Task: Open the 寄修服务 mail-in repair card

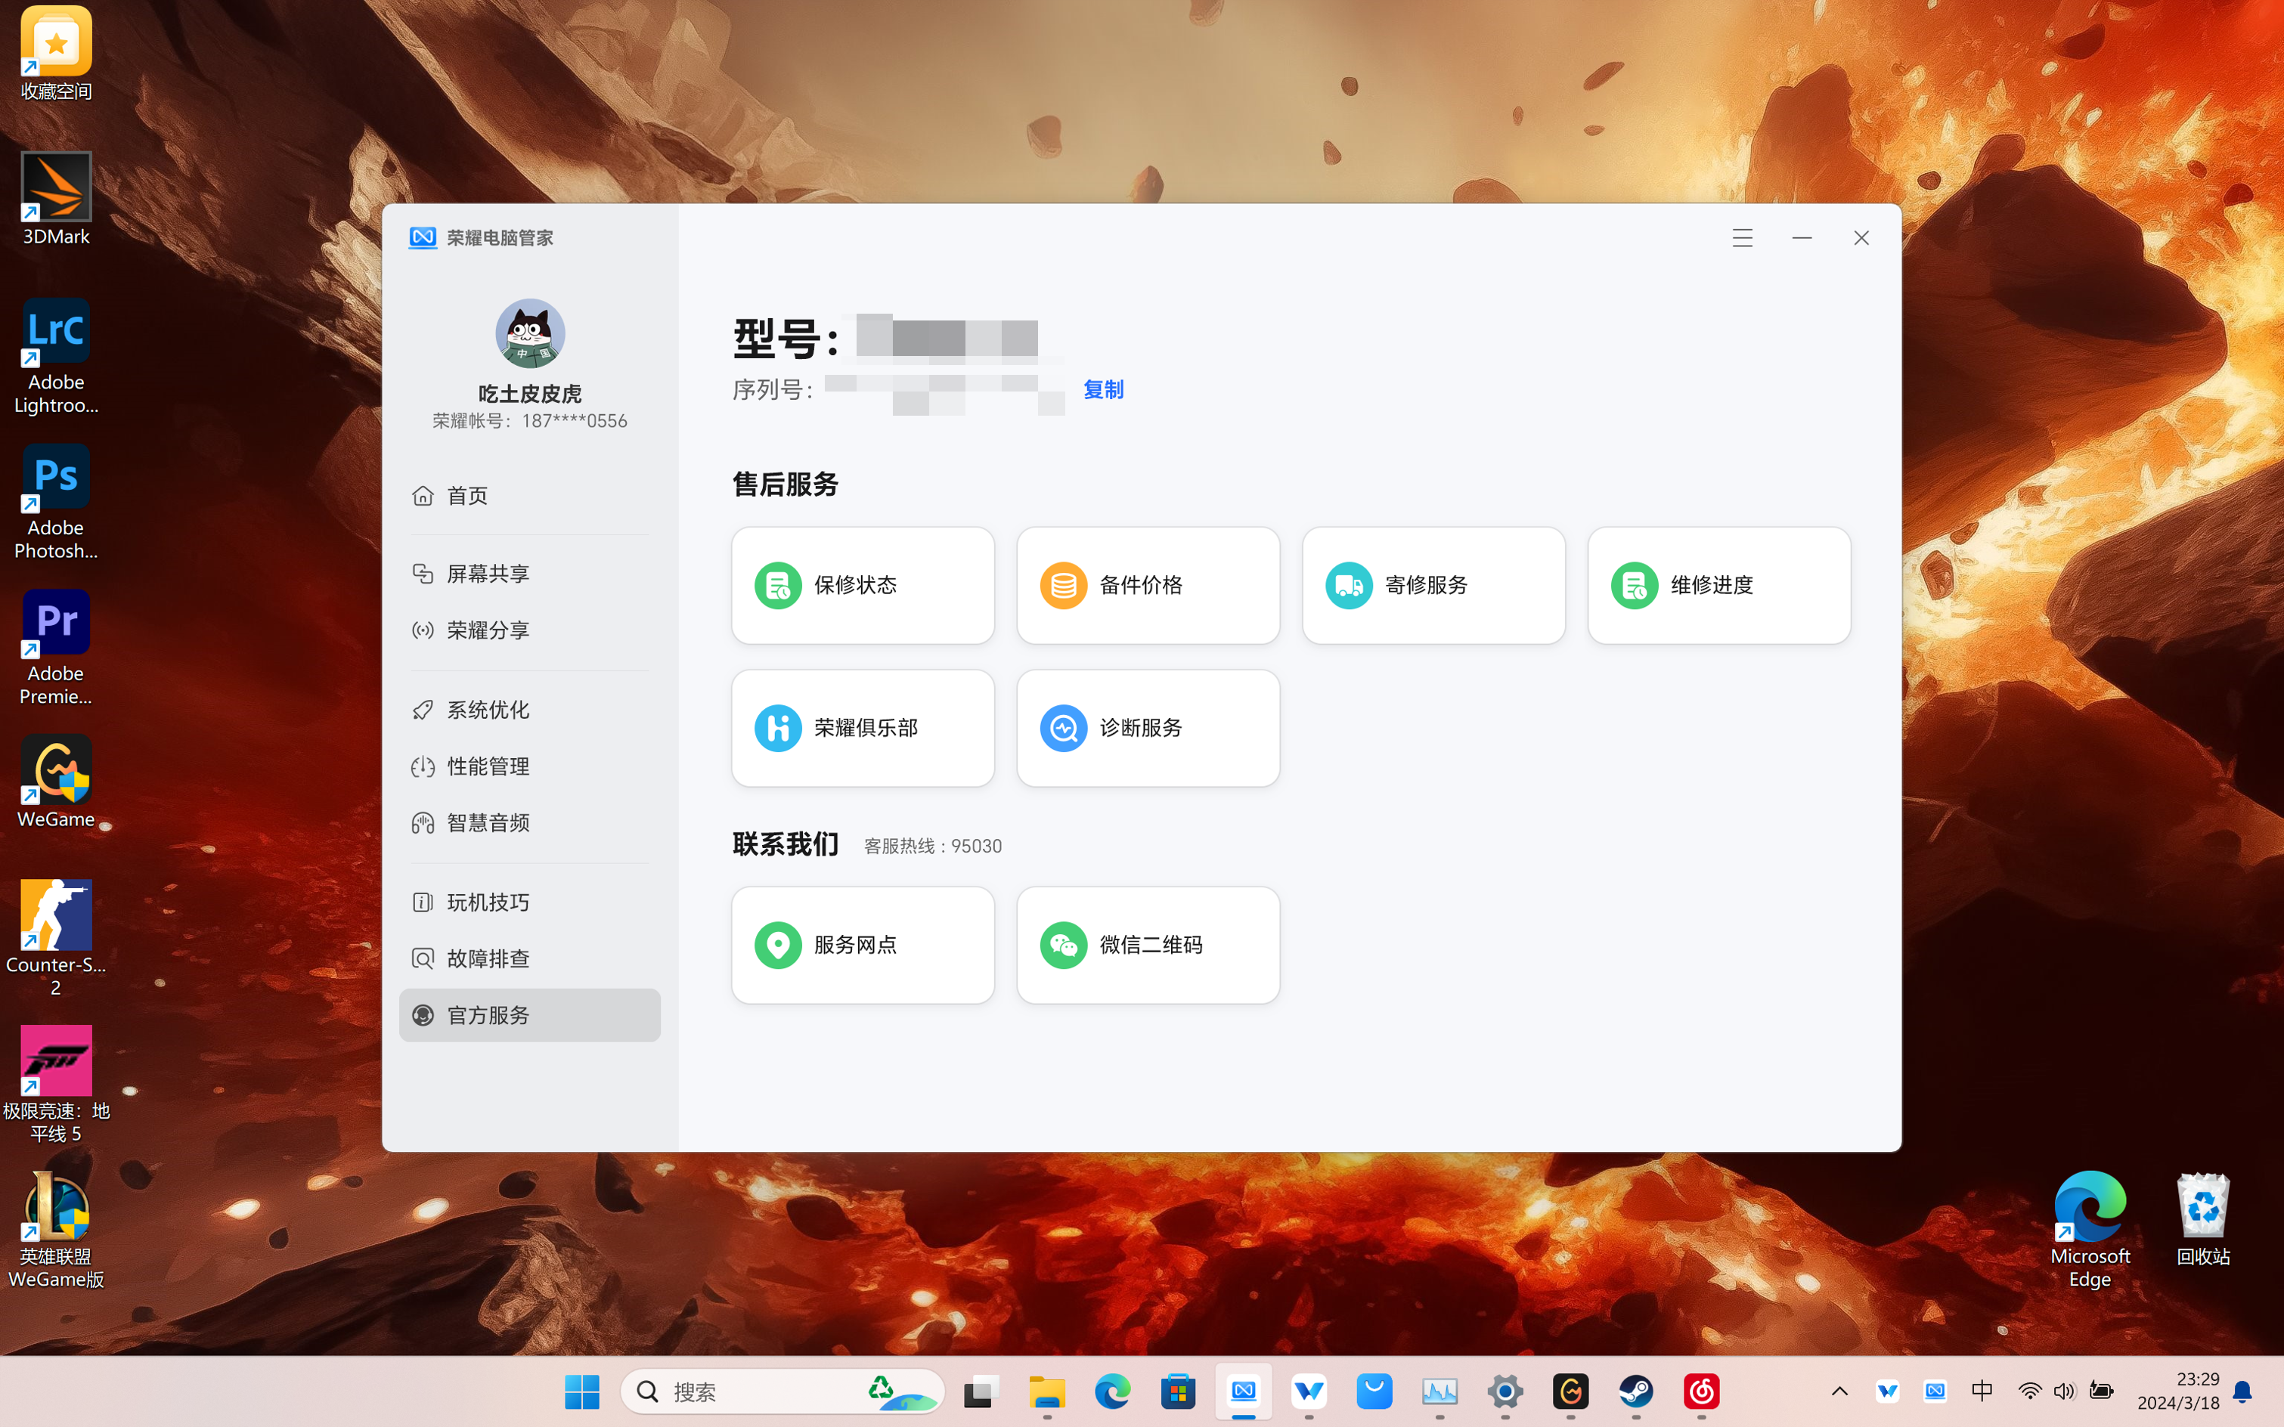Action: tap(1433, 585)
